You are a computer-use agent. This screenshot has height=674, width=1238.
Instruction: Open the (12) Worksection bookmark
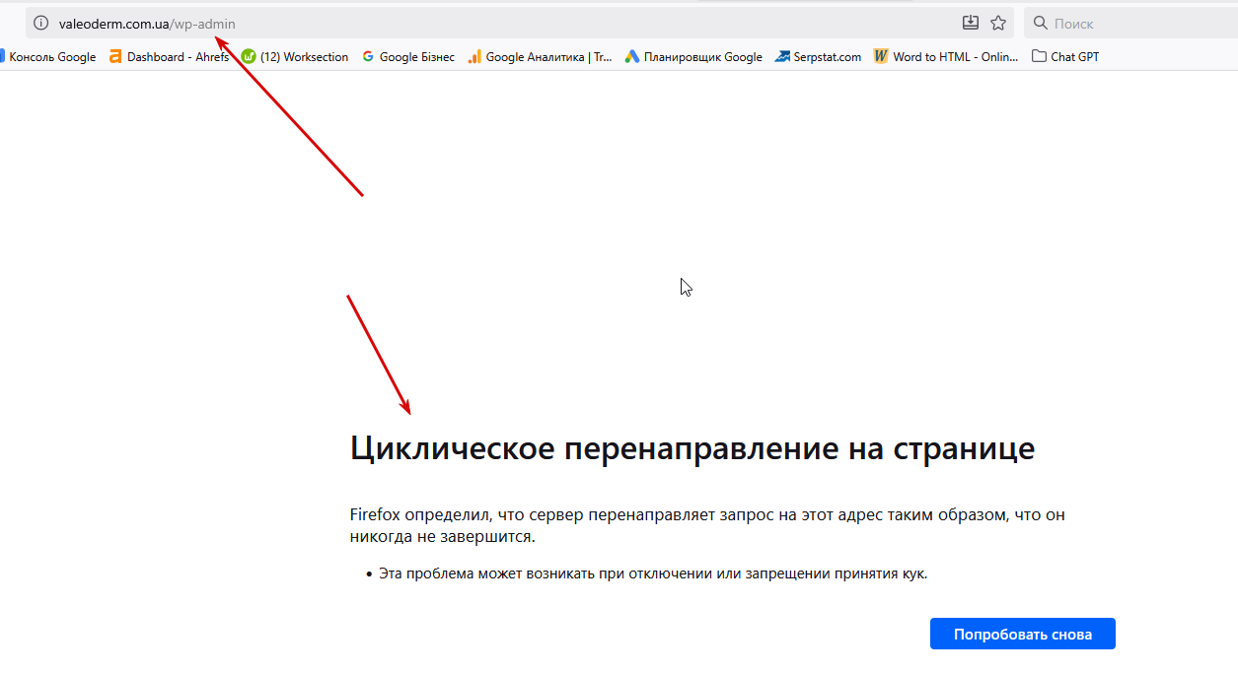(x=295, y=57)
